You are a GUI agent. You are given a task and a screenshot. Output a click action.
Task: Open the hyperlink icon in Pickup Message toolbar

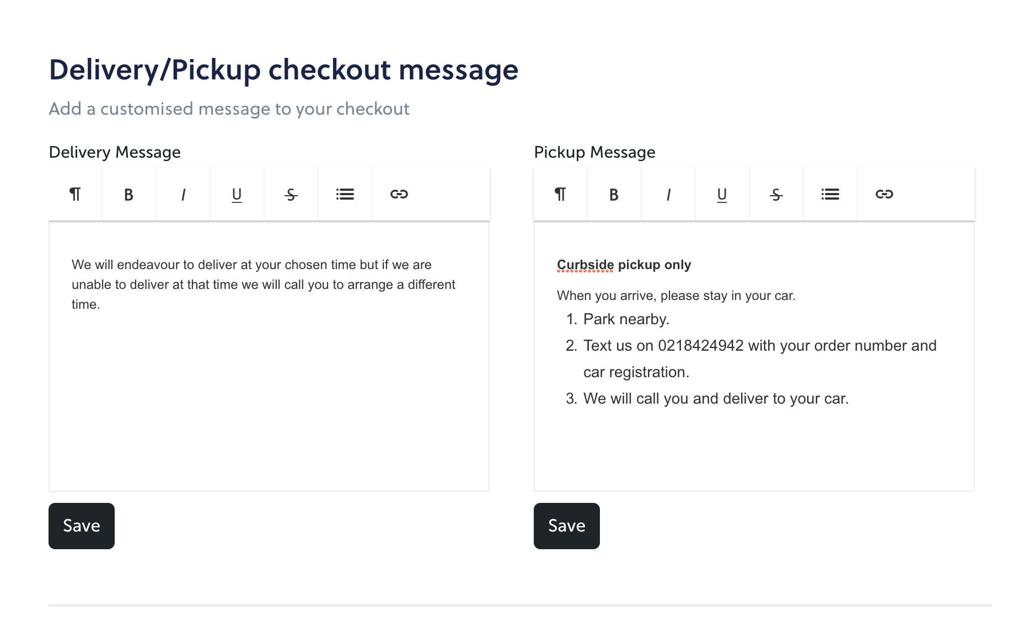pyautogui.click(x=884, y=194)
